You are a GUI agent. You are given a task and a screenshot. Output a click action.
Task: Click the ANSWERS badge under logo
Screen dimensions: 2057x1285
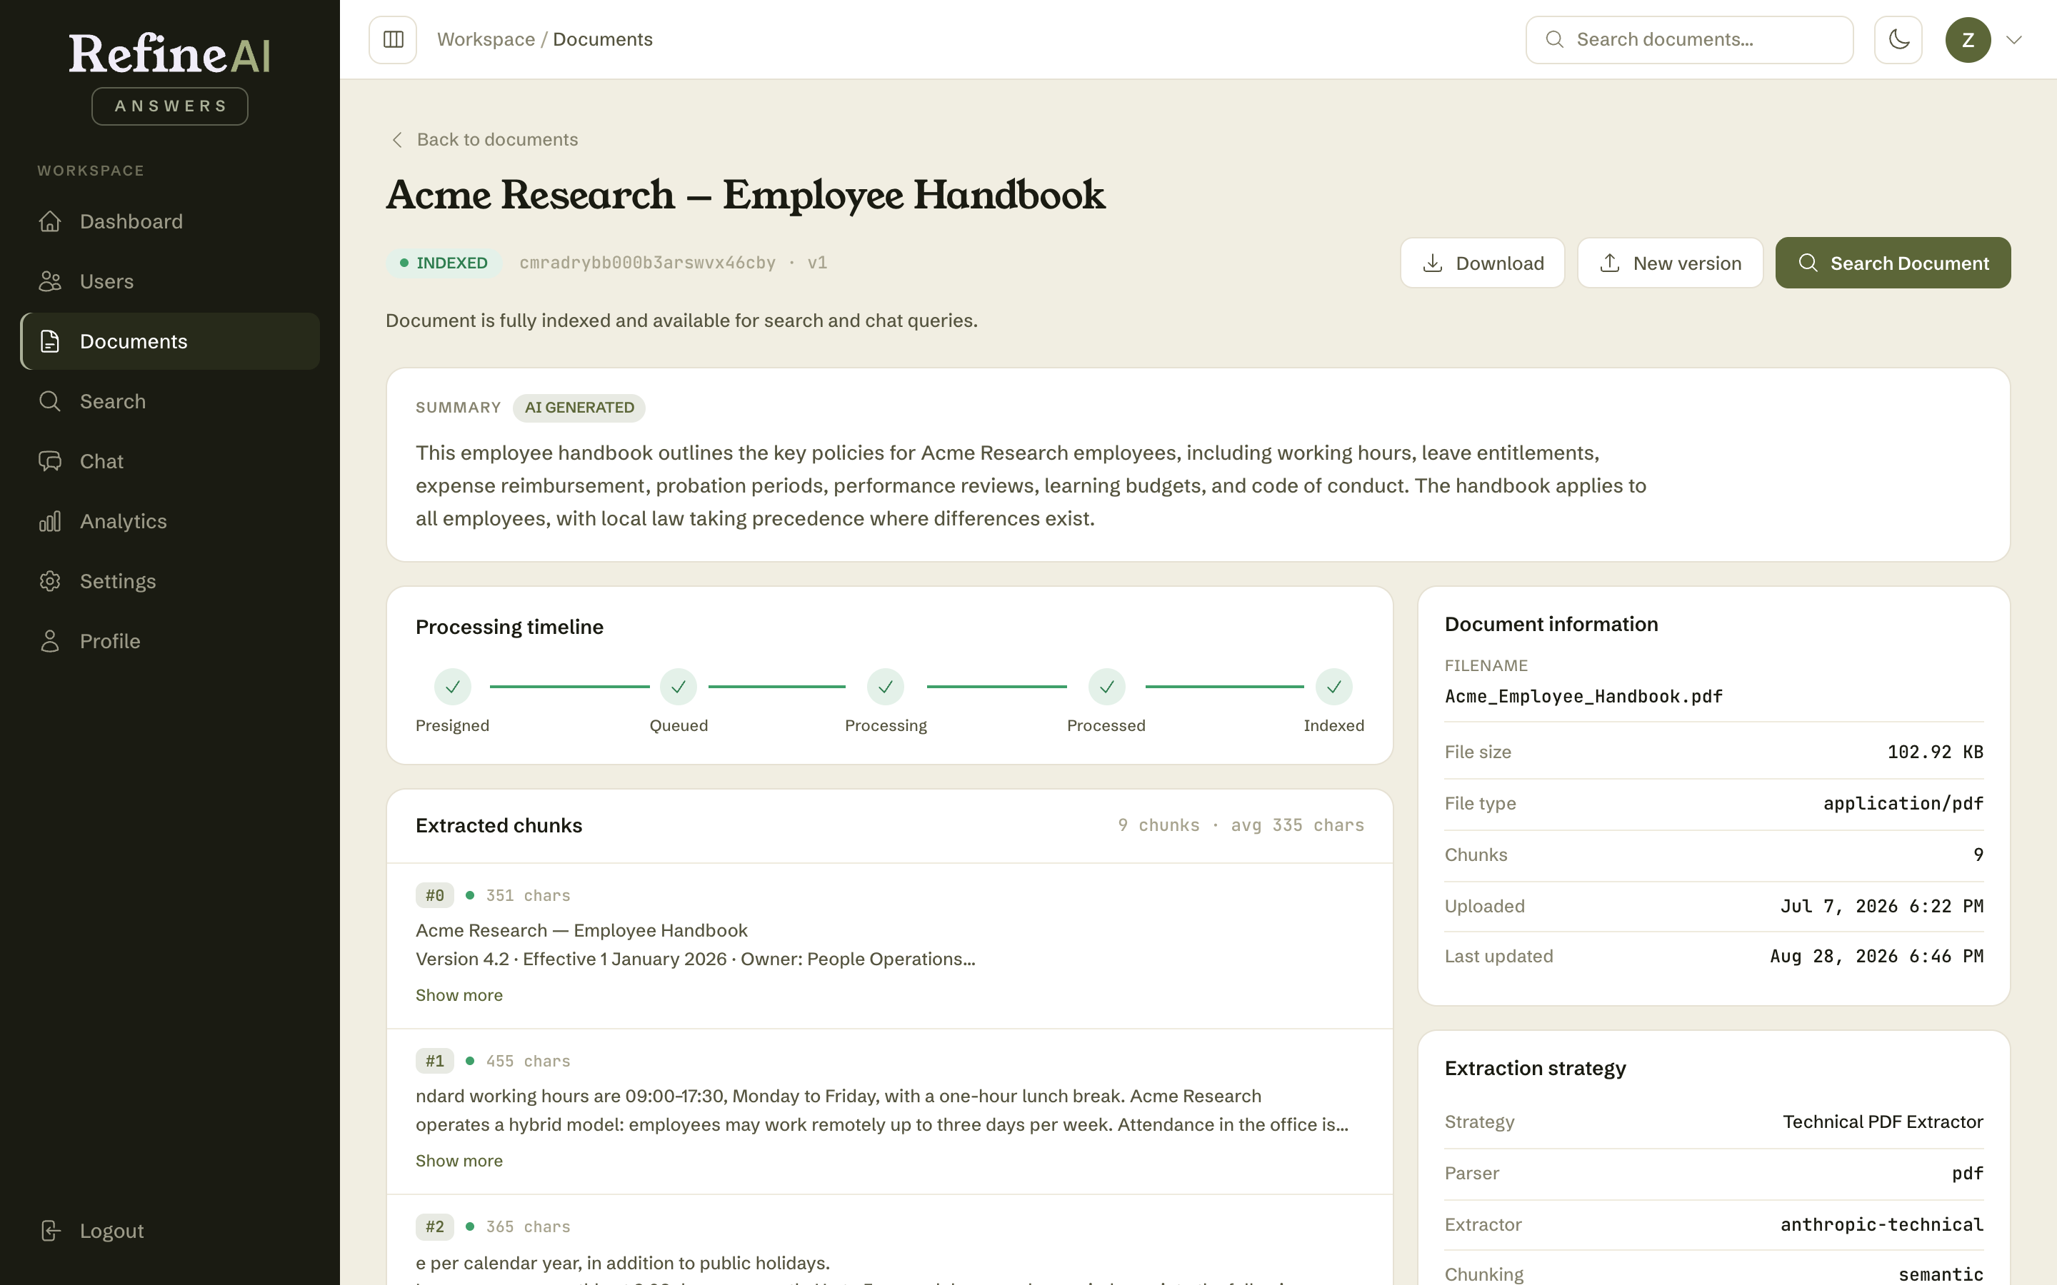170,106
